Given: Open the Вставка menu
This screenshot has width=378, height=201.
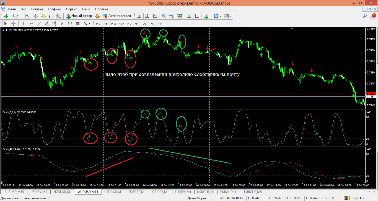Looking at the screenshot, I should (37, 9).
